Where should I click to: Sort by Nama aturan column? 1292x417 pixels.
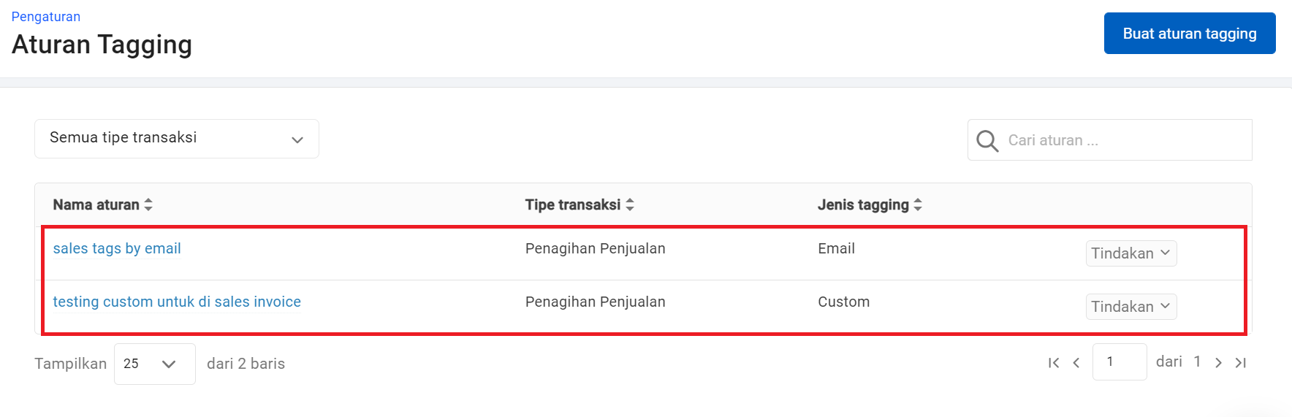[148, 205]
